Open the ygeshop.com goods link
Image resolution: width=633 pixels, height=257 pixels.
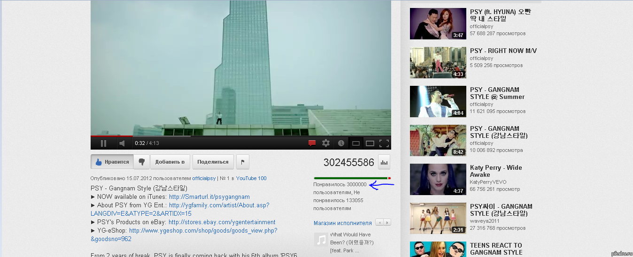coord(184,235)
